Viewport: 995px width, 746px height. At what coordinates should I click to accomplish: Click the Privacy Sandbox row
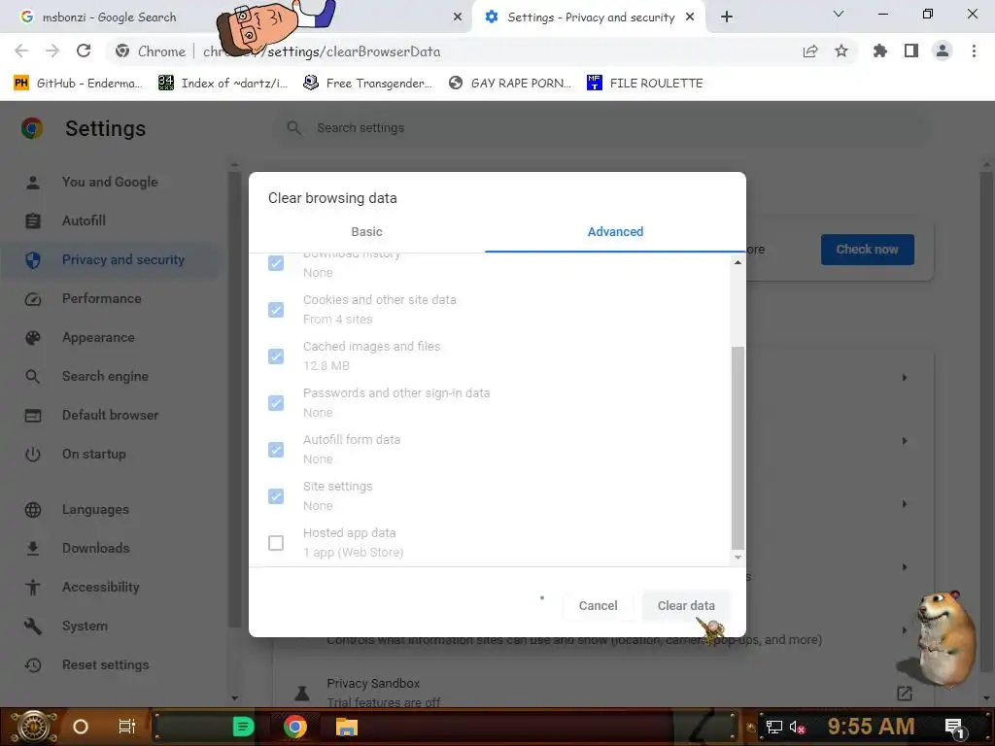pyautogui.click(x=602, y=693)
